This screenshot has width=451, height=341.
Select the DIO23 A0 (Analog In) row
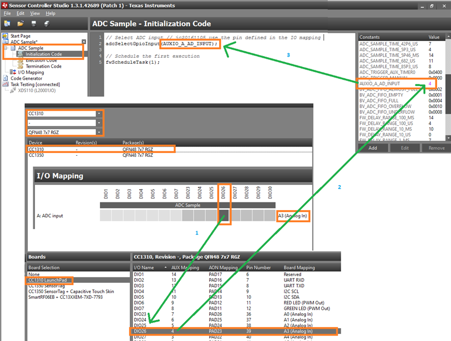click(236, 314)
